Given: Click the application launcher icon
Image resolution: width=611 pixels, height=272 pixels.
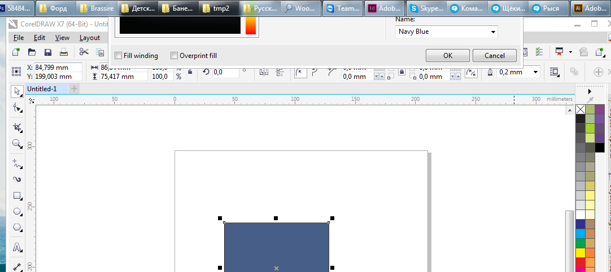Looking at the screenshot, I should [560, 52].
